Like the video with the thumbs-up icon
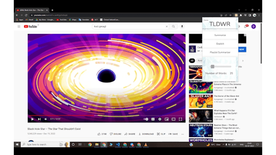 pyautogui.click(x=99, y=134)
